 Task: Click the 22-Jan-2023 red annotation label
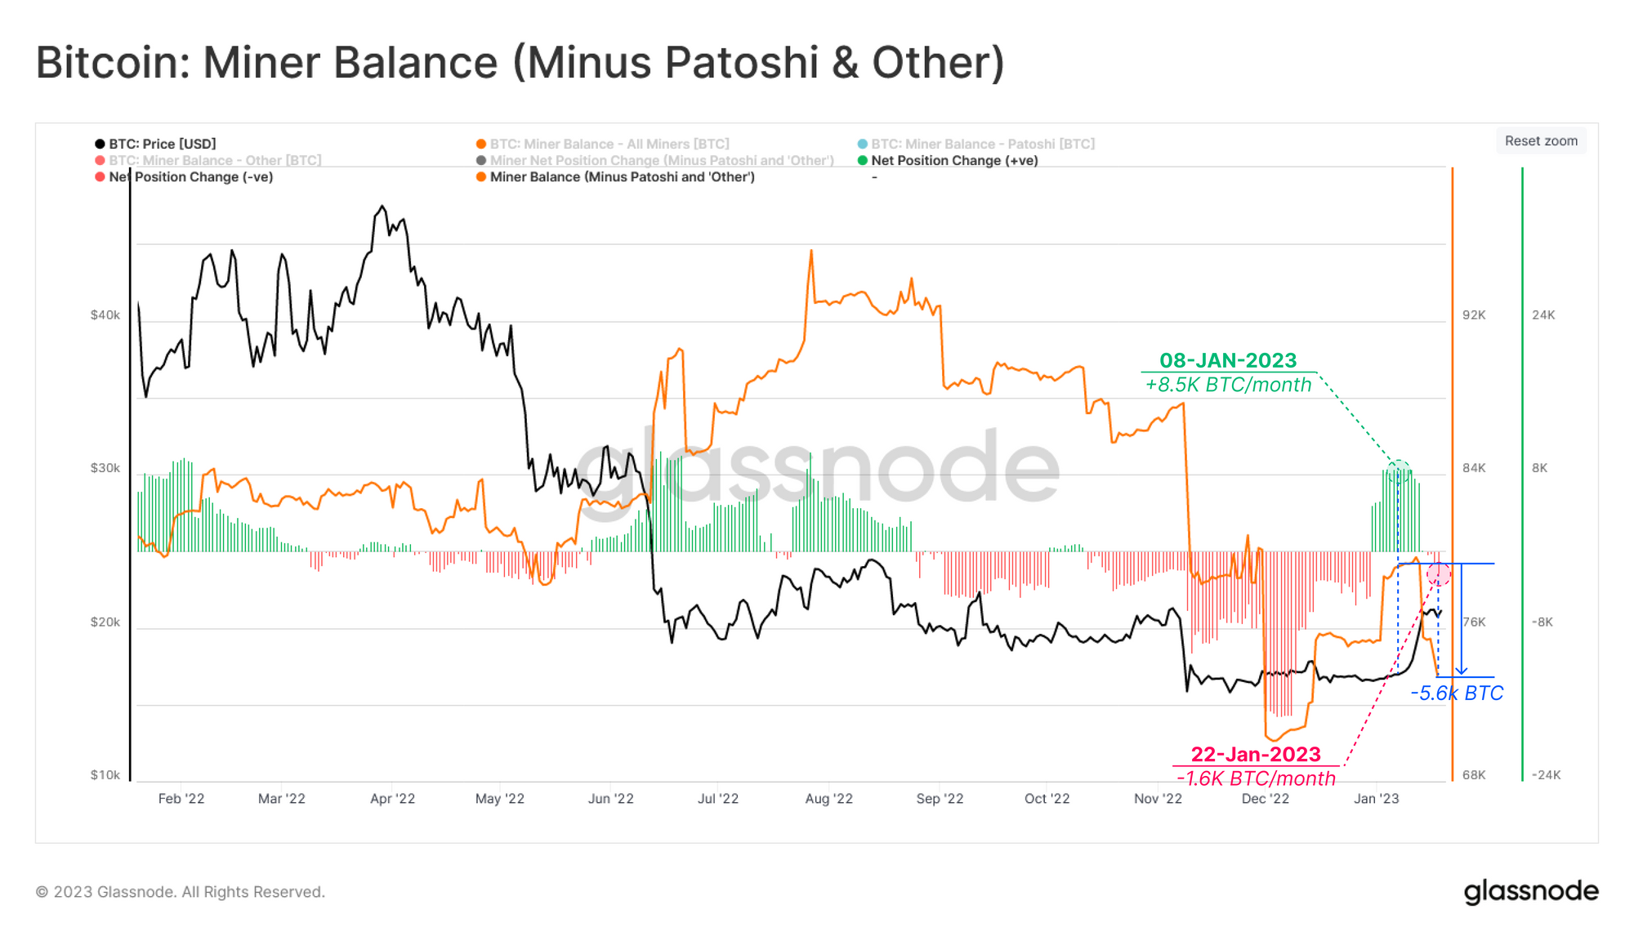tap(1256, 754)
